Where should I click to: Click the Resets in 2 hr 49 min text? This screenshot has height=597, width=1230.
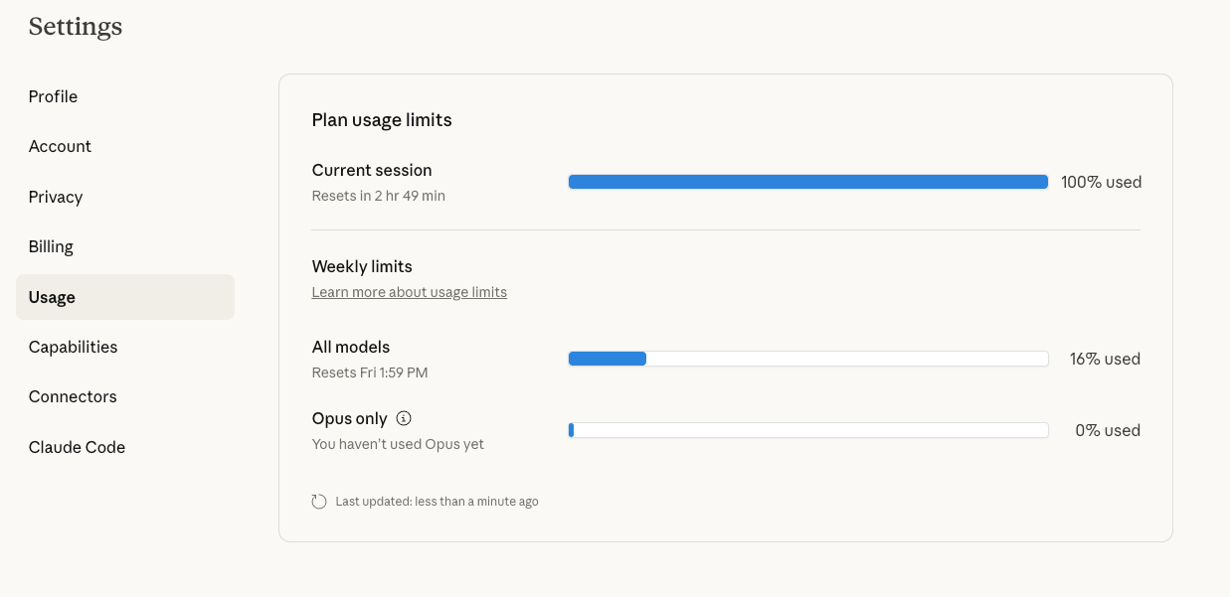pos(378,196)
